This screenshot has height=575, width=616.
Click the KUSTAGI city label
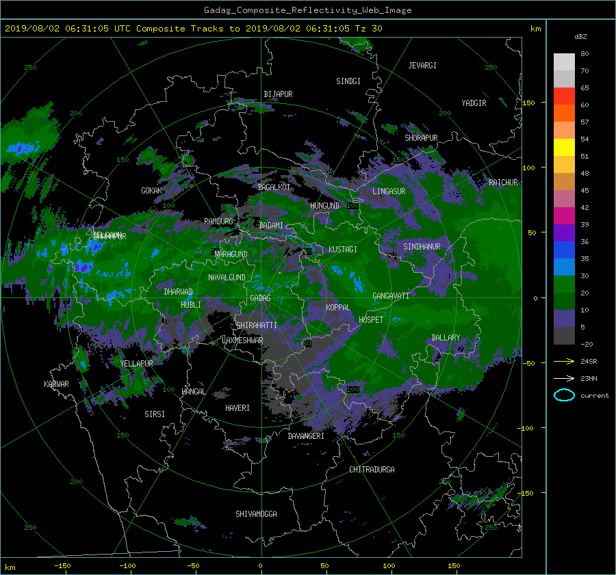[x=343, y=250]
